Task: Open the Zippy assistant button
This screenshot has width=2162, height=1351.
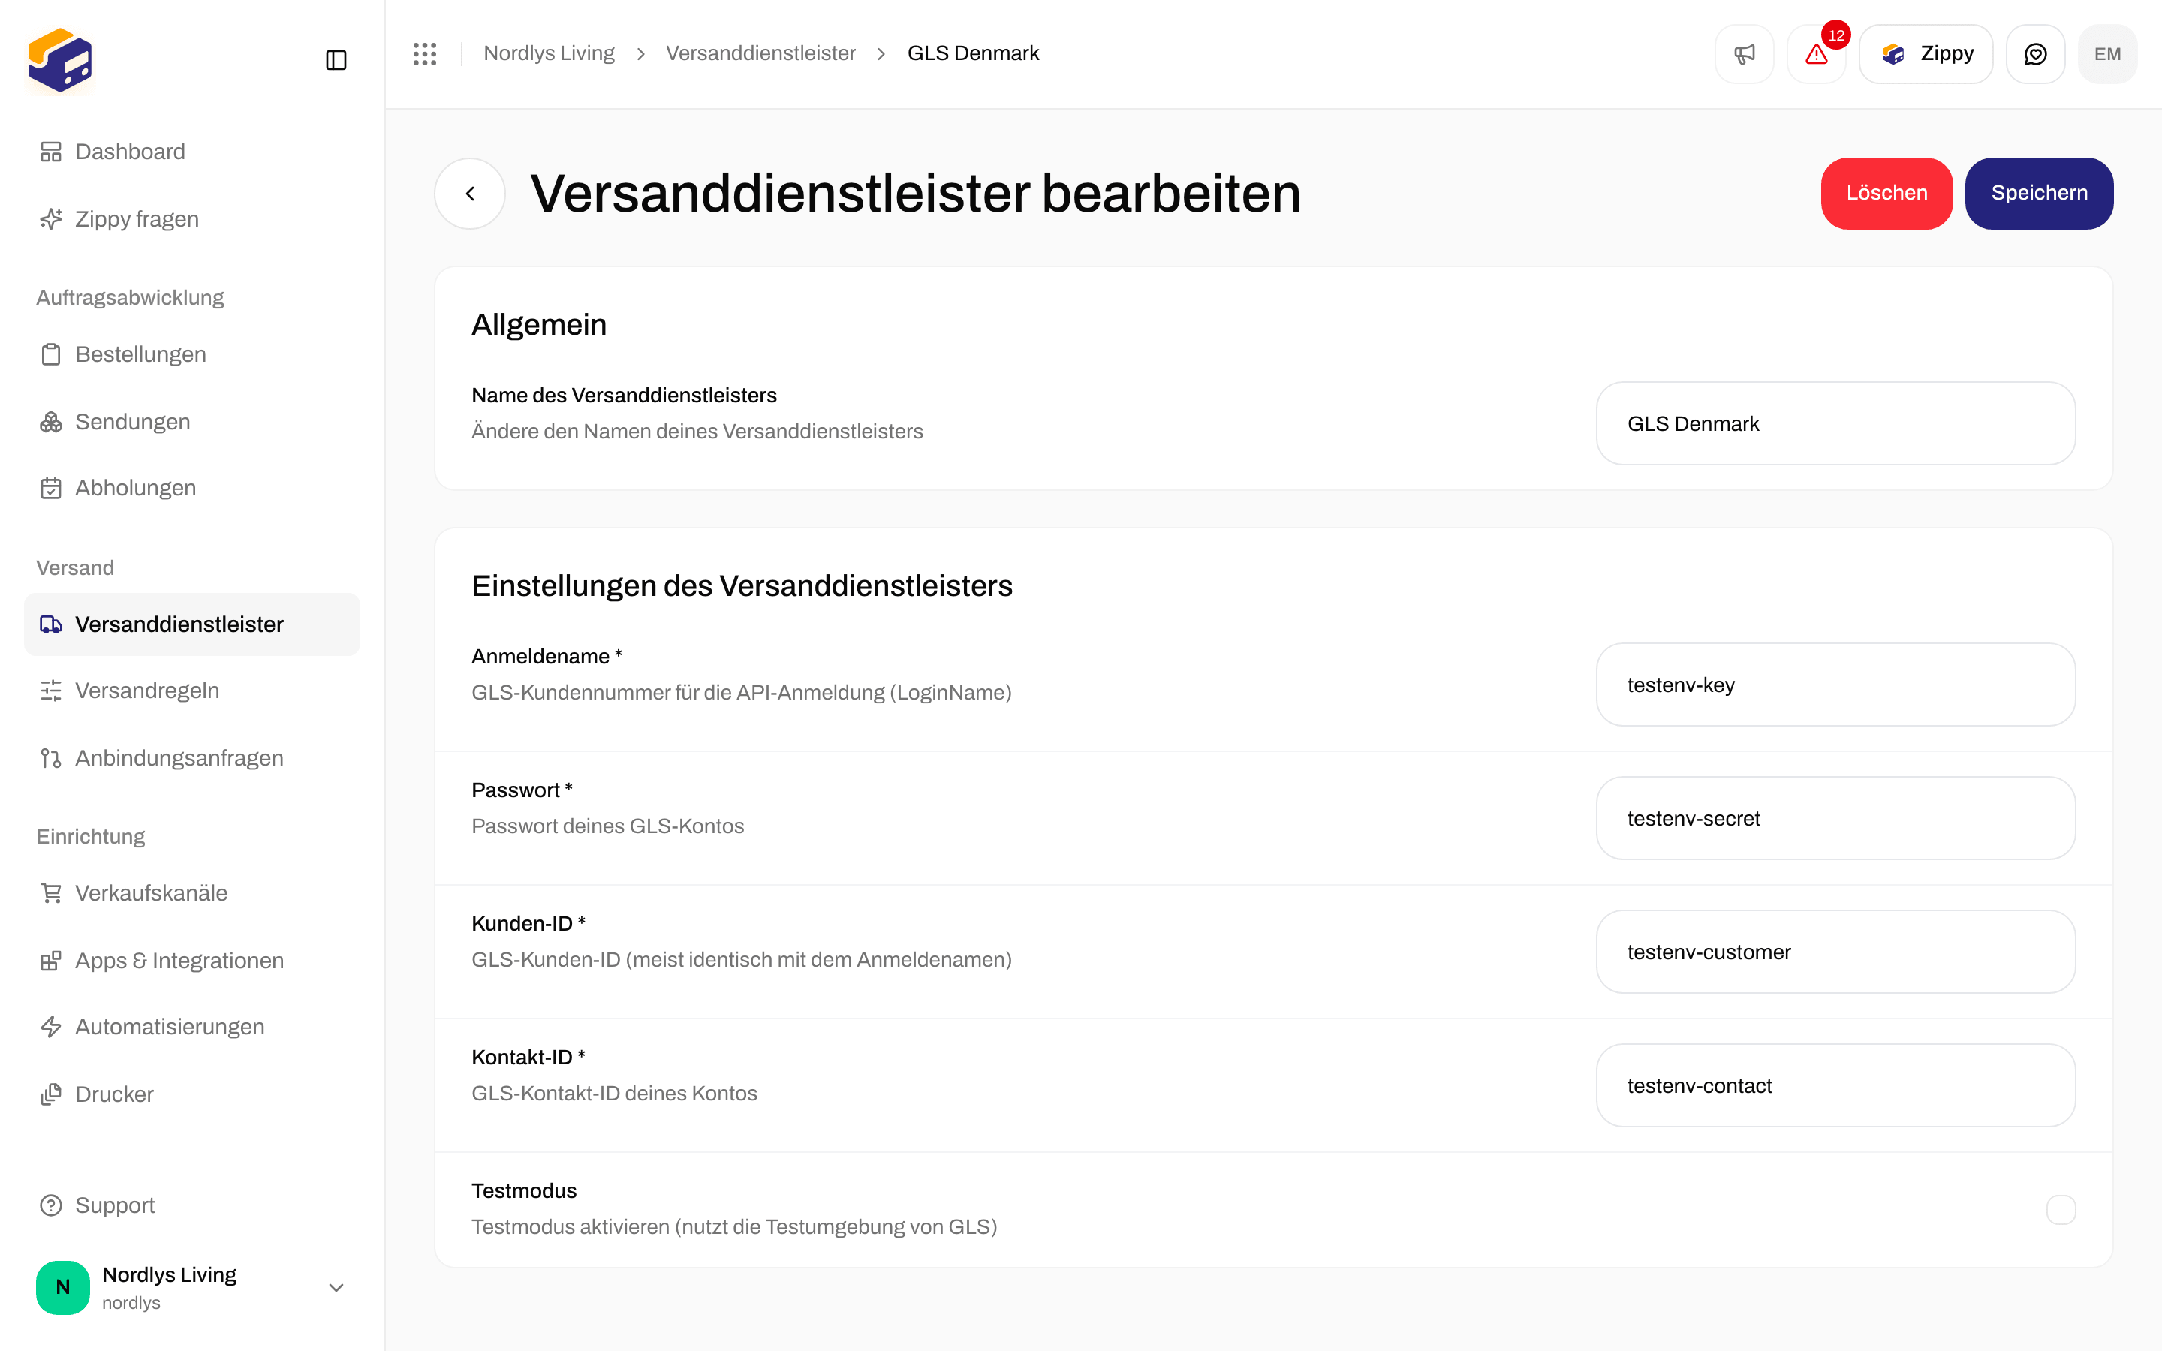Action: point(1926,53)
